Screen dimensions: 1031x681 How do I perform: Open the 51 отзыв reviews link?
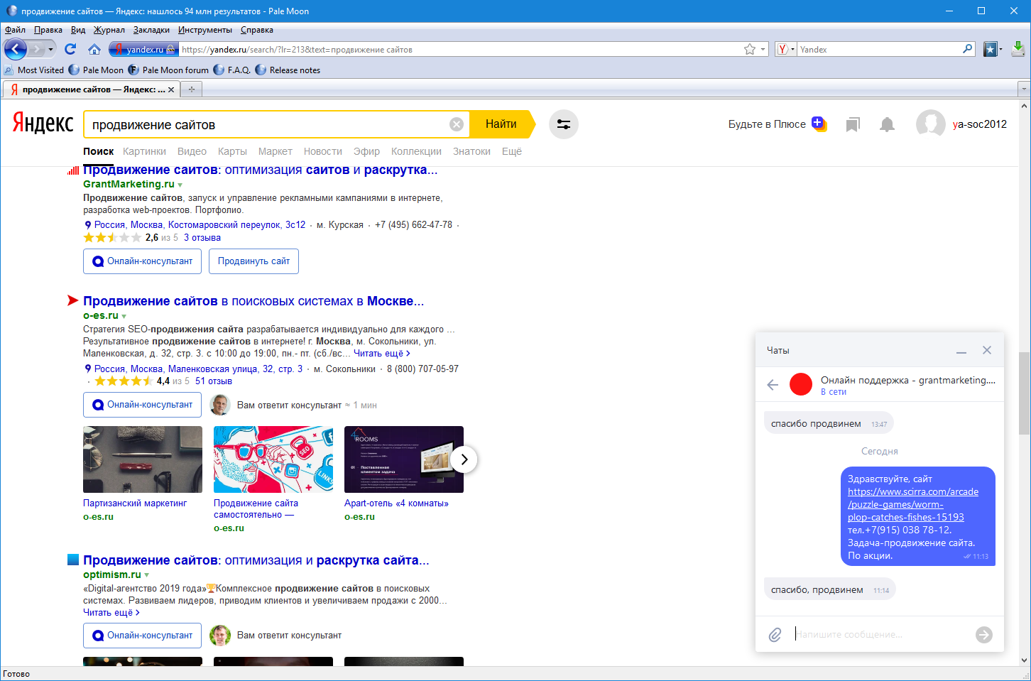point(214,381)
